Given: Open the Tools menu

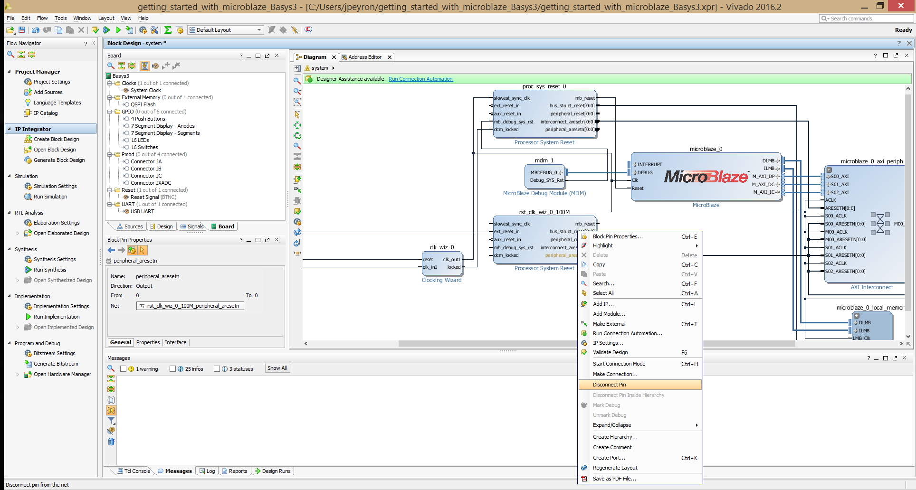Looking at the screenshot, I should [60, 18].
